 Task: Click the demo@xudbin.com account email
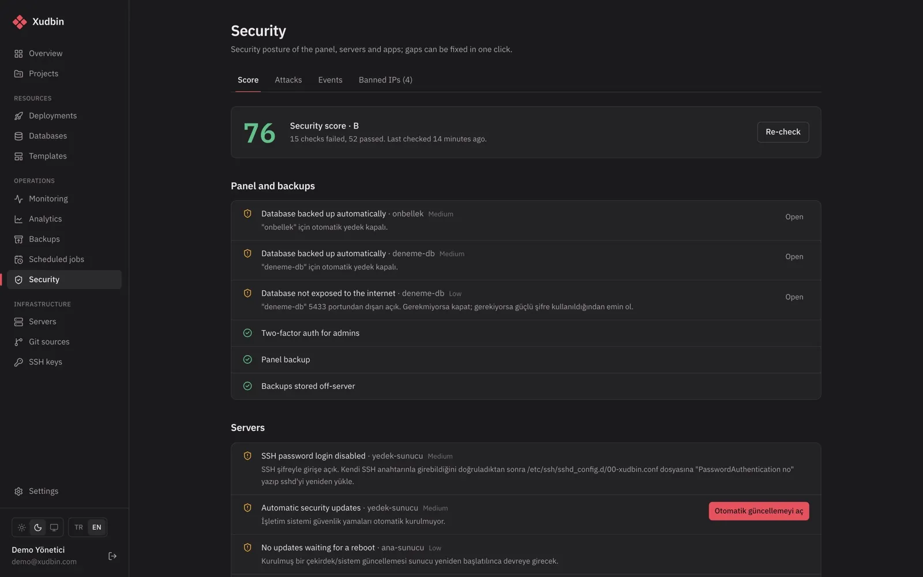tap(44, 561)
